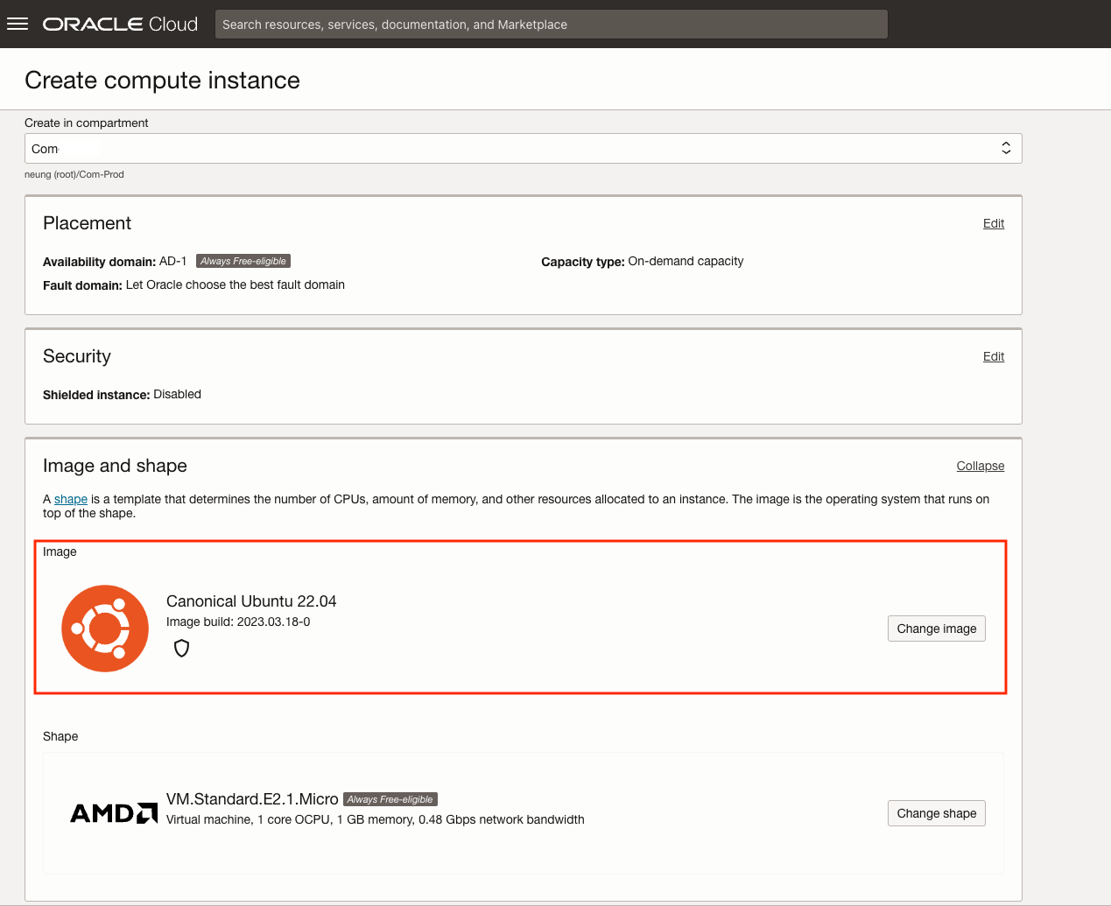Click the Virtual machine specs description
1111x906 pixels.
[376, 819]
